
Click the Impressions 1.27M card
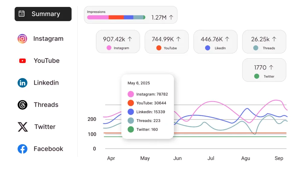click(x=130, y=15)
